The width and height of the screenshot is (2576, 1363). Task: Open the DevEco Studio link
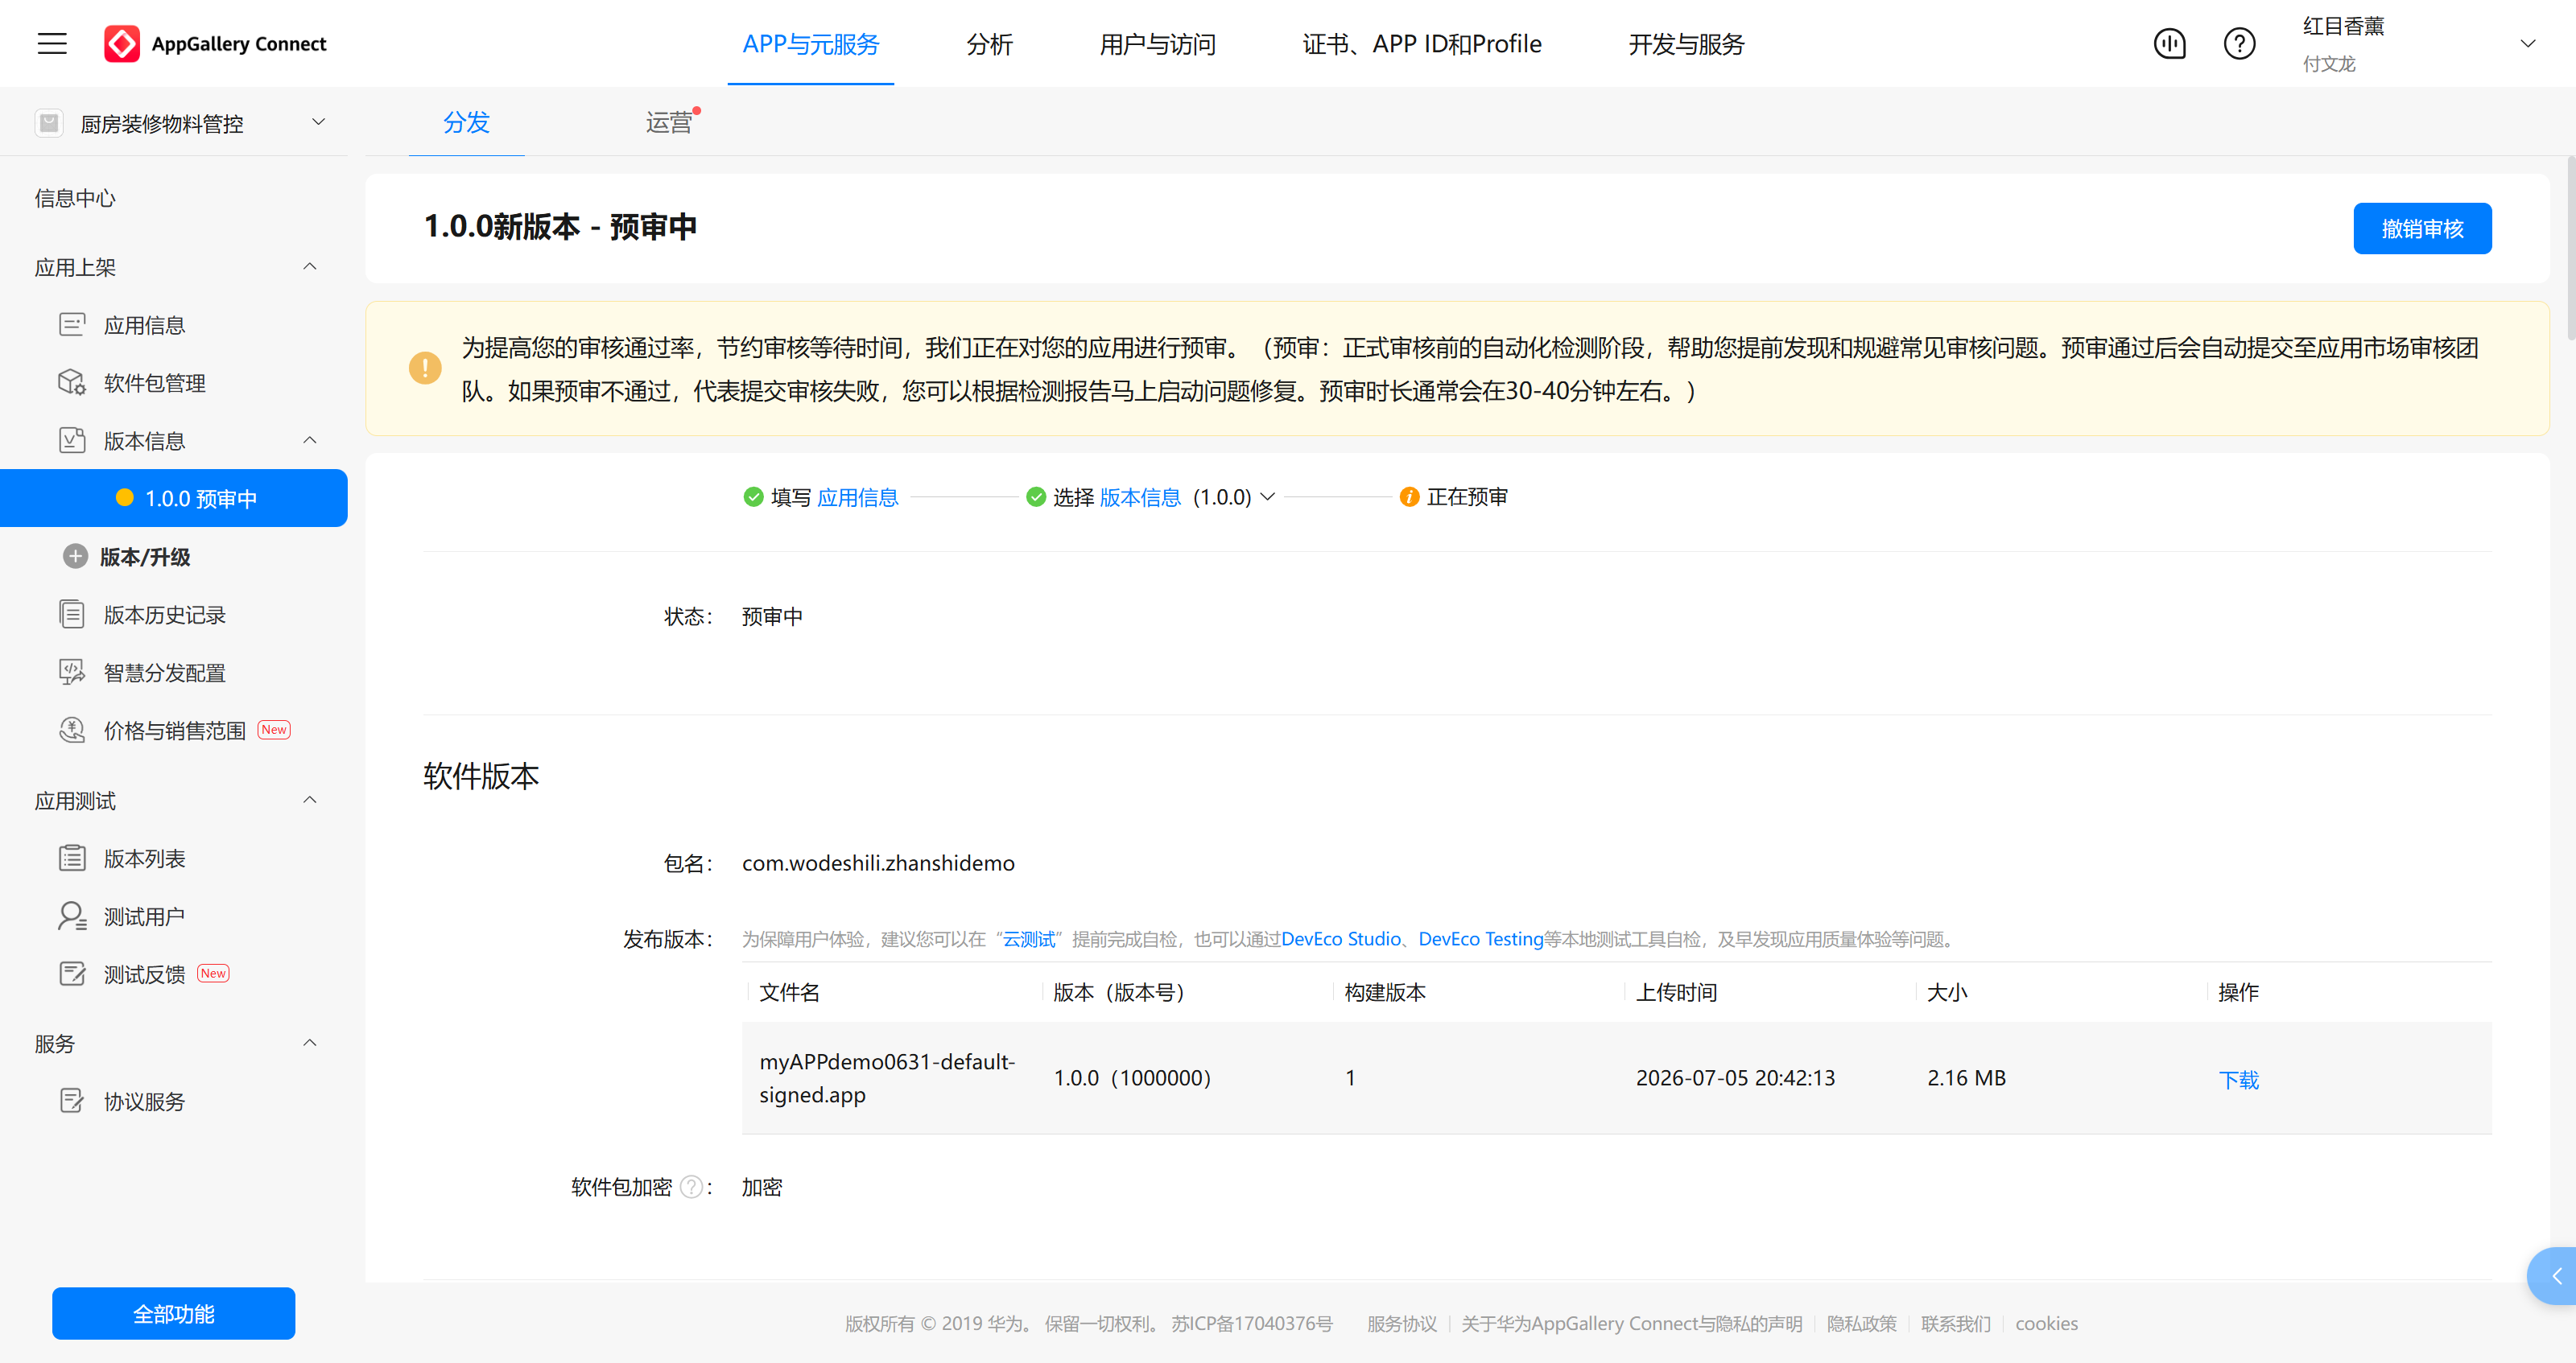click(1341, 938)
